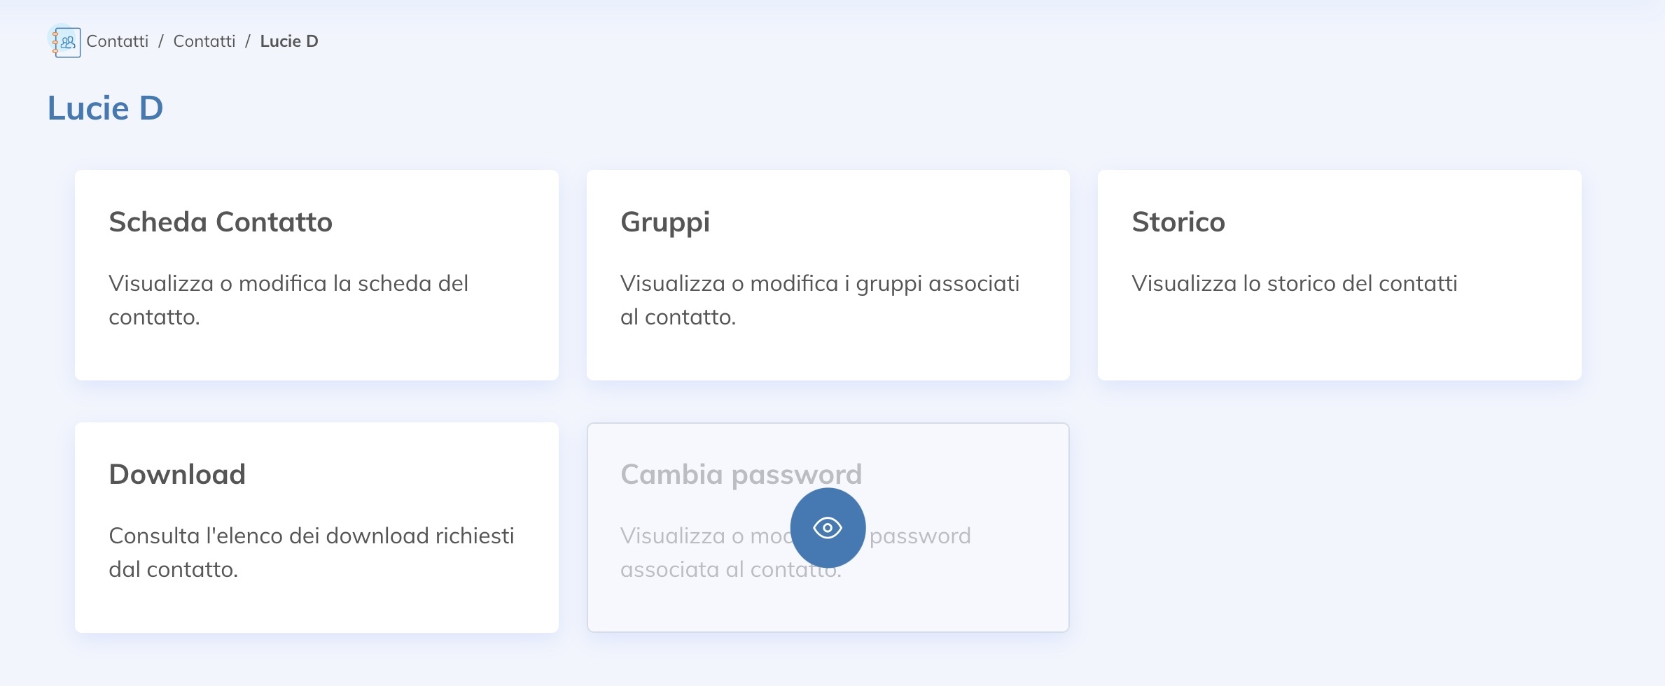Click the Download heading
The width and height of the screenshot is (1665, 686).
[176, 474]
